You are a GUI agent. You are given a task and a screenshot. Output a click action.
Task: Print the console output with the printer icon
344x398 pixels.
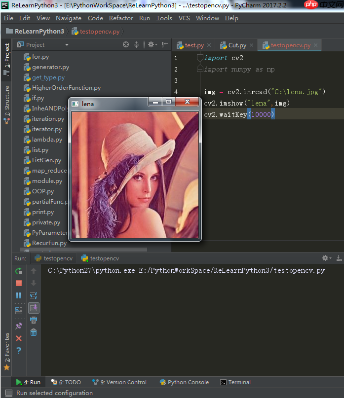click(x=34, y=320)
